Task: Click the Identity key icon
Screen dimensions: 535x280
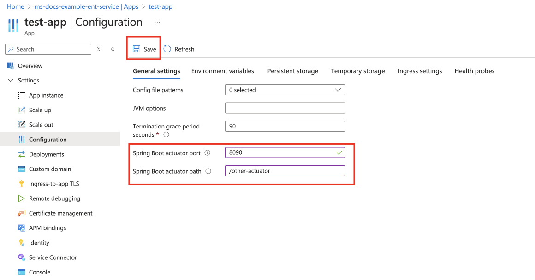Action: coord(22,243)
